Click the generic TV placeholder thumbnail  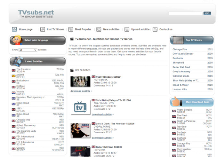point(80,107)
